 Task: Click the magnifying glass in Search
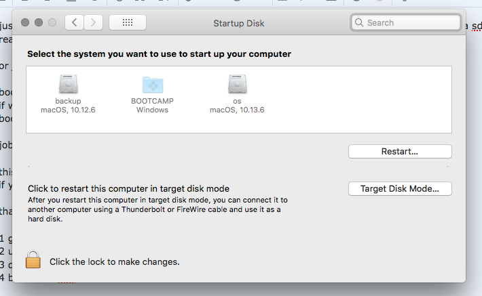[x=358, y=22]
